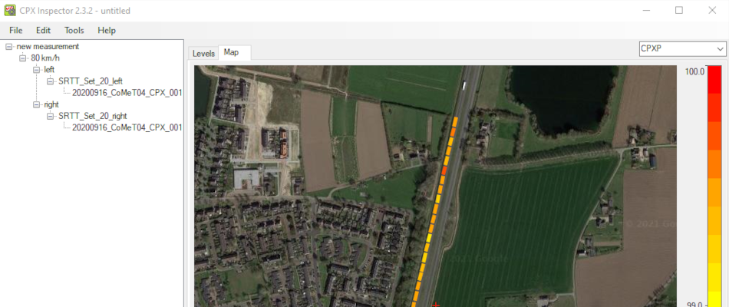Collapse the 80 km/h tree node
Viewport: 729px width, 307px height.
tap(23, 58)
